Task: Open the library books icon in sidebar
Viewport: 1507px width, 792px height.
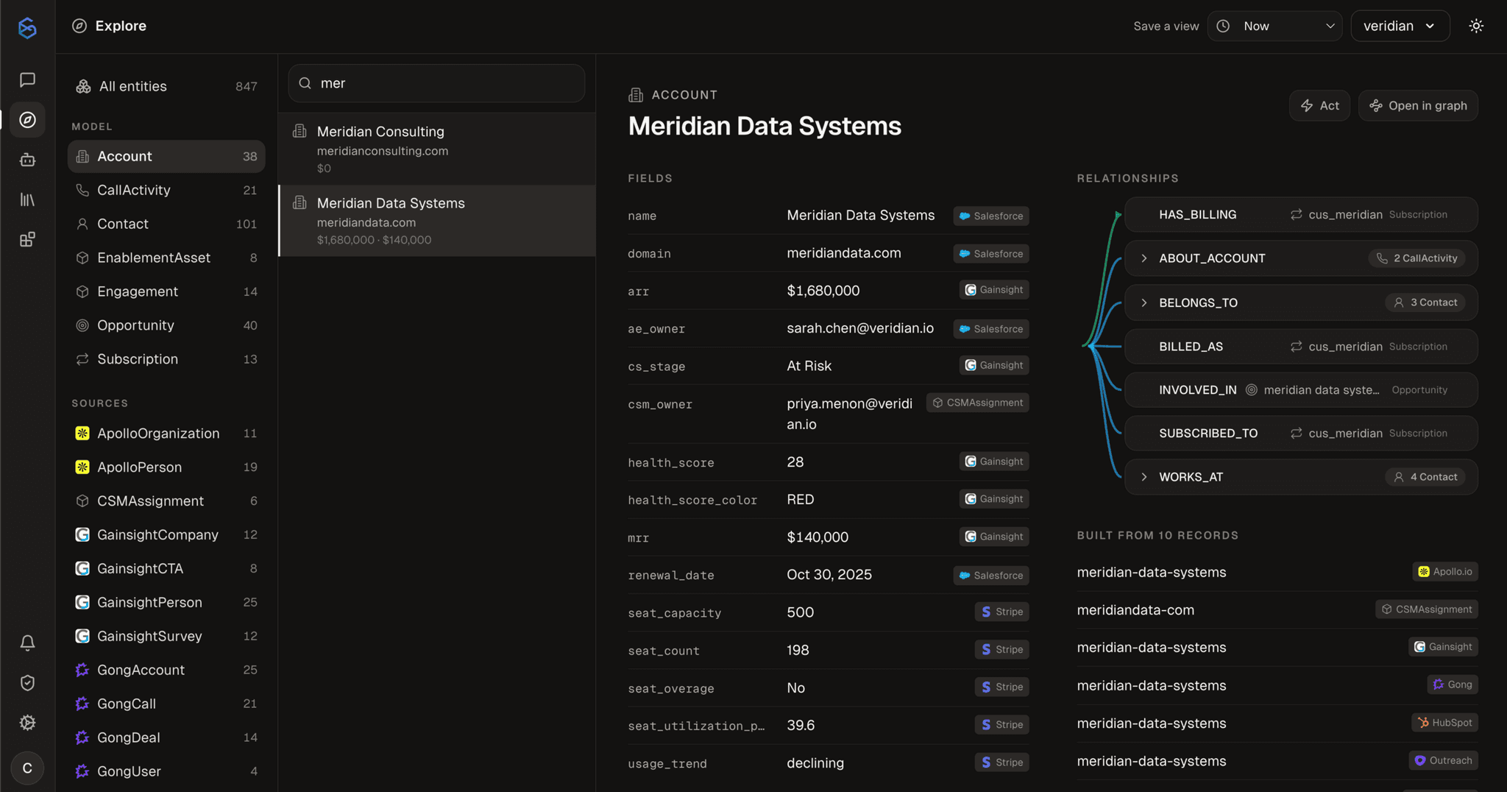Action: click(x=27, y=199)
